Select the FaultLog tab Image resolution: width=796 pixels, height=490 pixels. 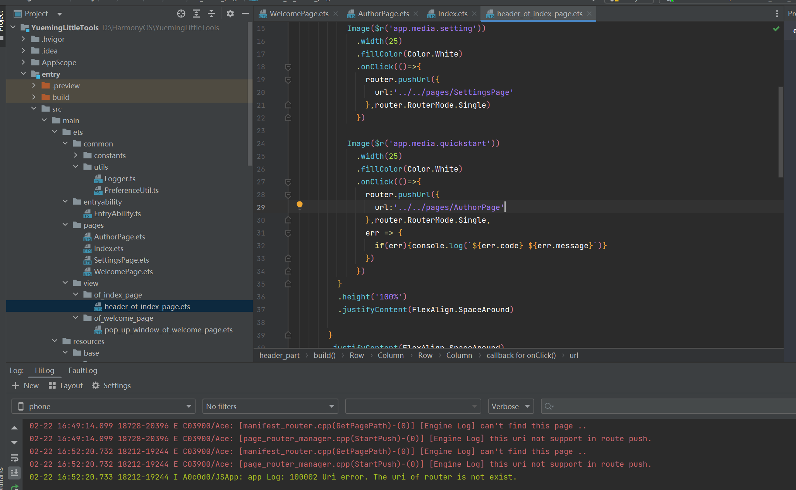pyautogui.click(x=83, y=370)
